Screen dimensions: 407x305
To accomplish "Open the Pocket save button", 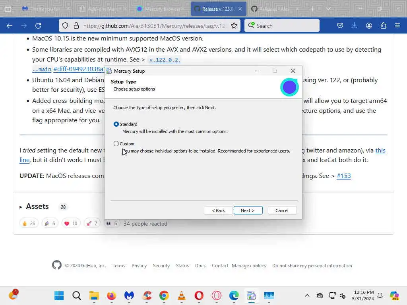I will 340,26.
